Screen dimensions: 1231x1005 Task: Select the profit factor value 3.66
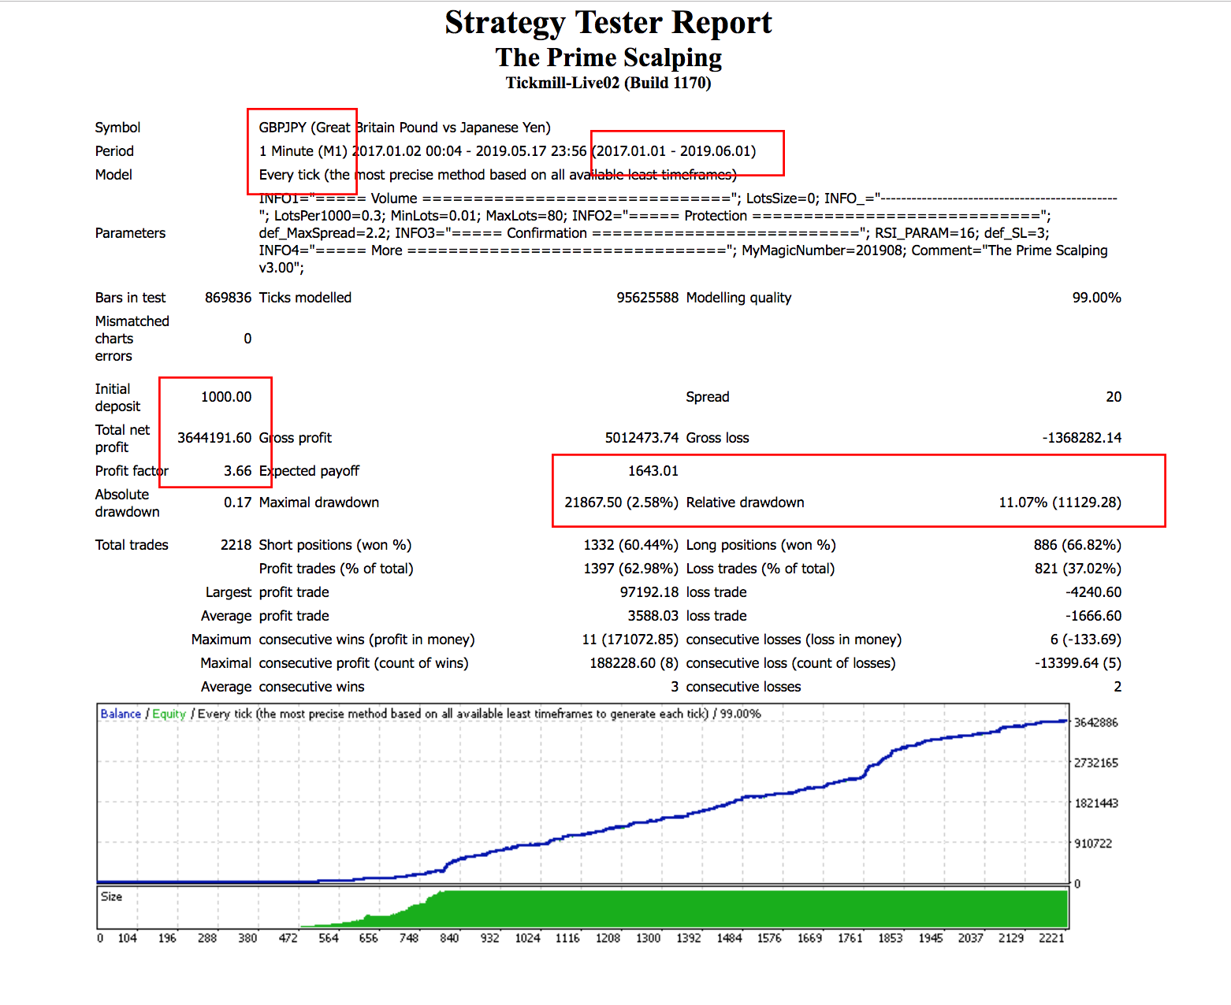tap(237, 471)
